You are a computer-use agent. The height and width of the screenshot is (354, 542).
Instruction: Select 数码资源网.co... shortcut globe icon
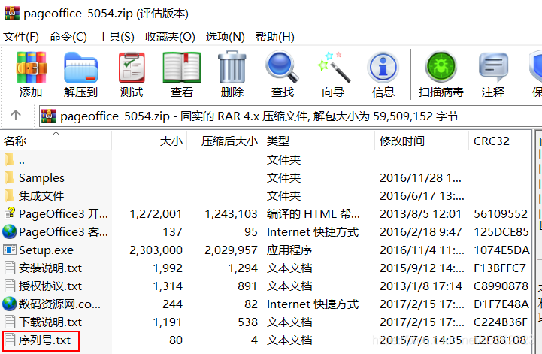(x=10, y=304)
